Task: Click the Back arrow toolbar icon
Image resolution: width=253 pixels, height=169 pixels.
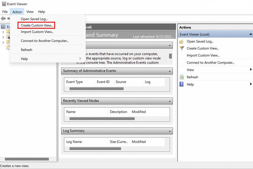Action: click(3, 19)
